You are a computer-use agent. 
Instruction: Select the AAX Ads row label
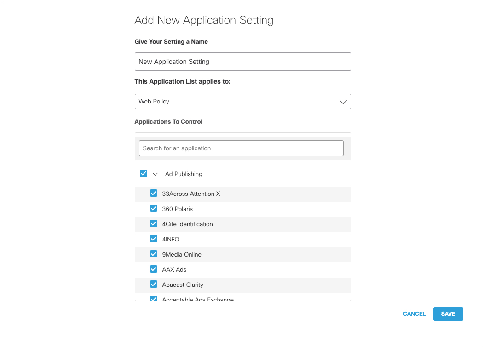coord(174,270)
